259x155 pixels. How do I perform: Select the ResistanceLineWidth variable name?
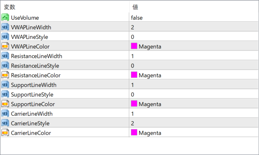tap(36, 56)
